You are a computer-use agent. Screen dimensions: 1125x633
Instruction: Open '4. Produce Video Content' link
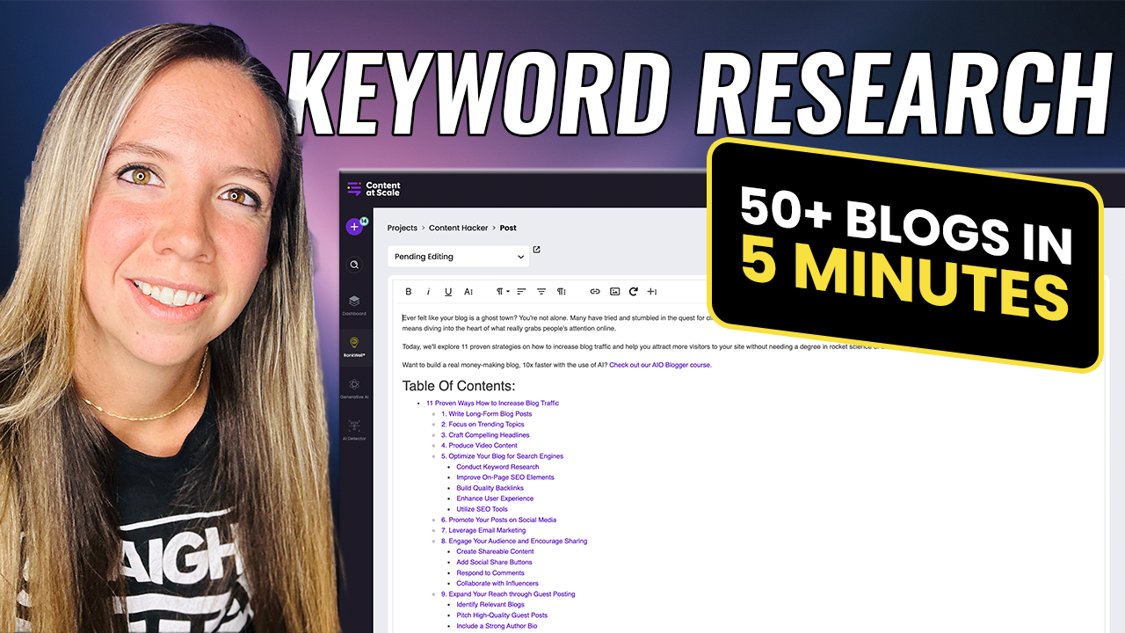[479, 446]
